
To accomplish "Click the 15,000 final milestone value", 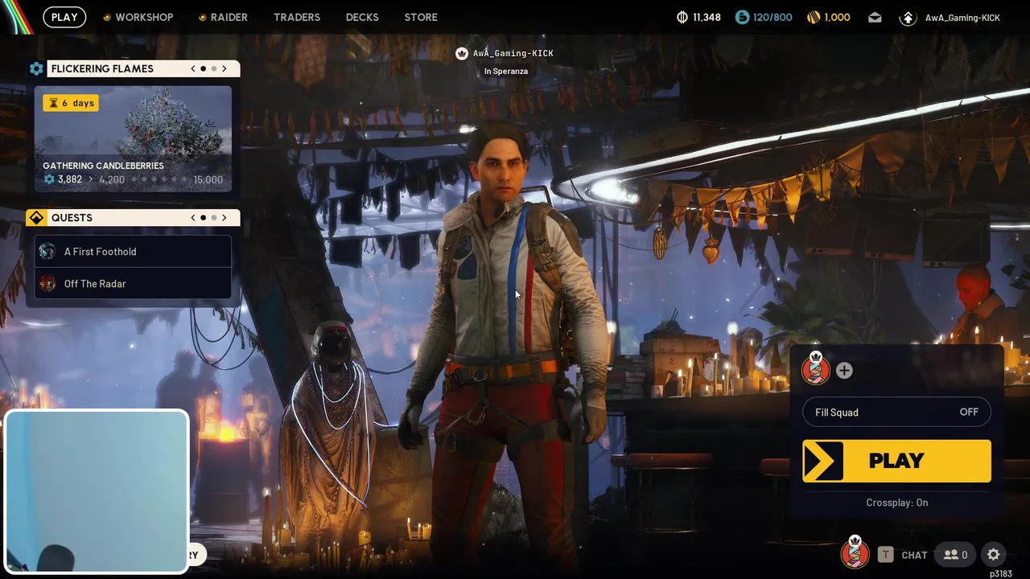I will click(208, 180).
